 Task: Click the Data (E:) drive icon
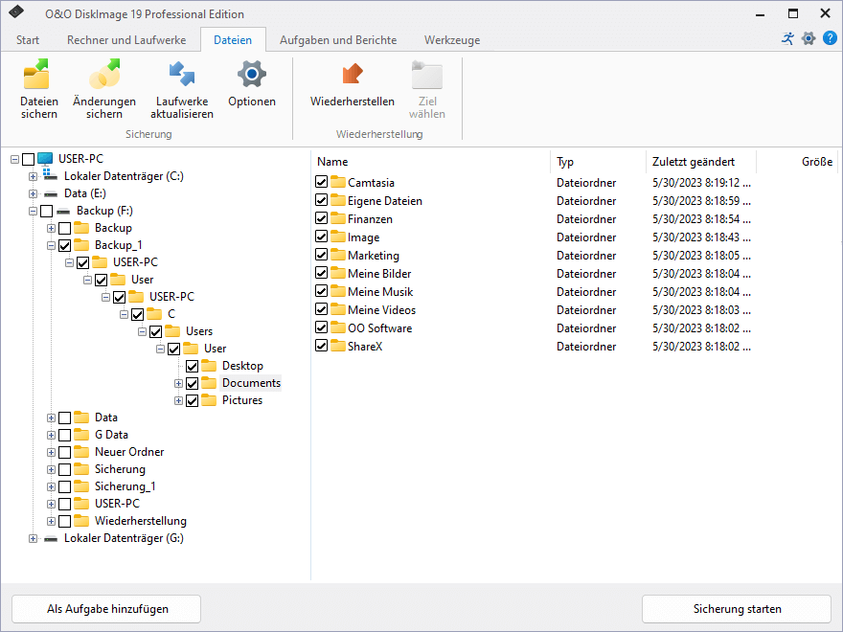pyautogui.click(x=51, y=193)
